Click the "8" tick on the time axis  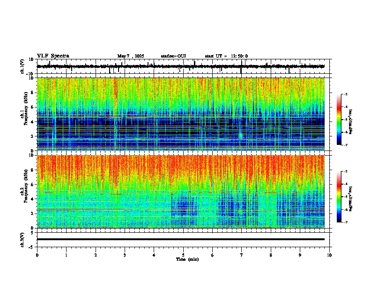tap(271, 255)
